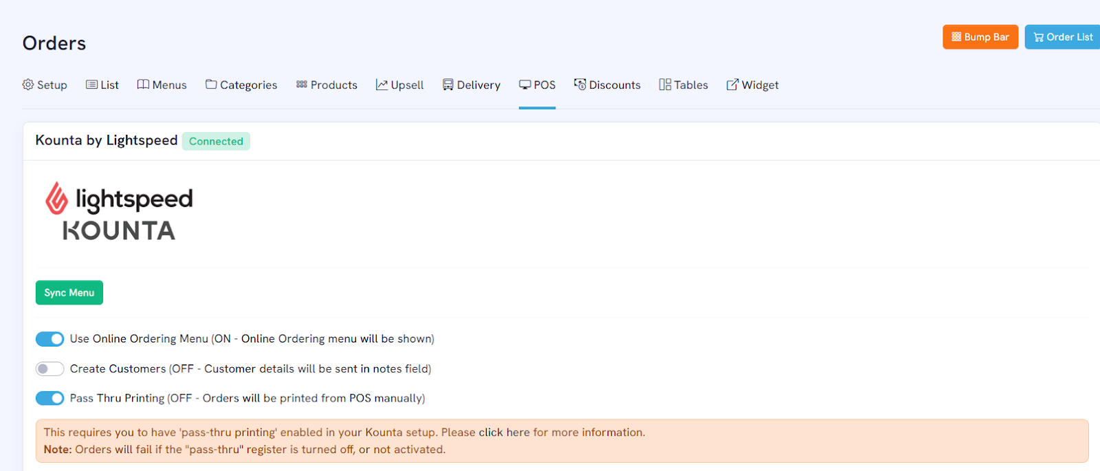The height and width of the screenshot is (471, 1100).
Task: Switch to the List tab
Action: click(102, 85)
